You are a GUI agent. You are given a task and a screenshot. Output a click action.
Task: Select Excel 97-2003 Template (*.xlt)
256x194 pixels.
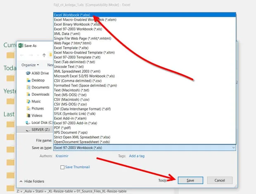coord(145,57)
